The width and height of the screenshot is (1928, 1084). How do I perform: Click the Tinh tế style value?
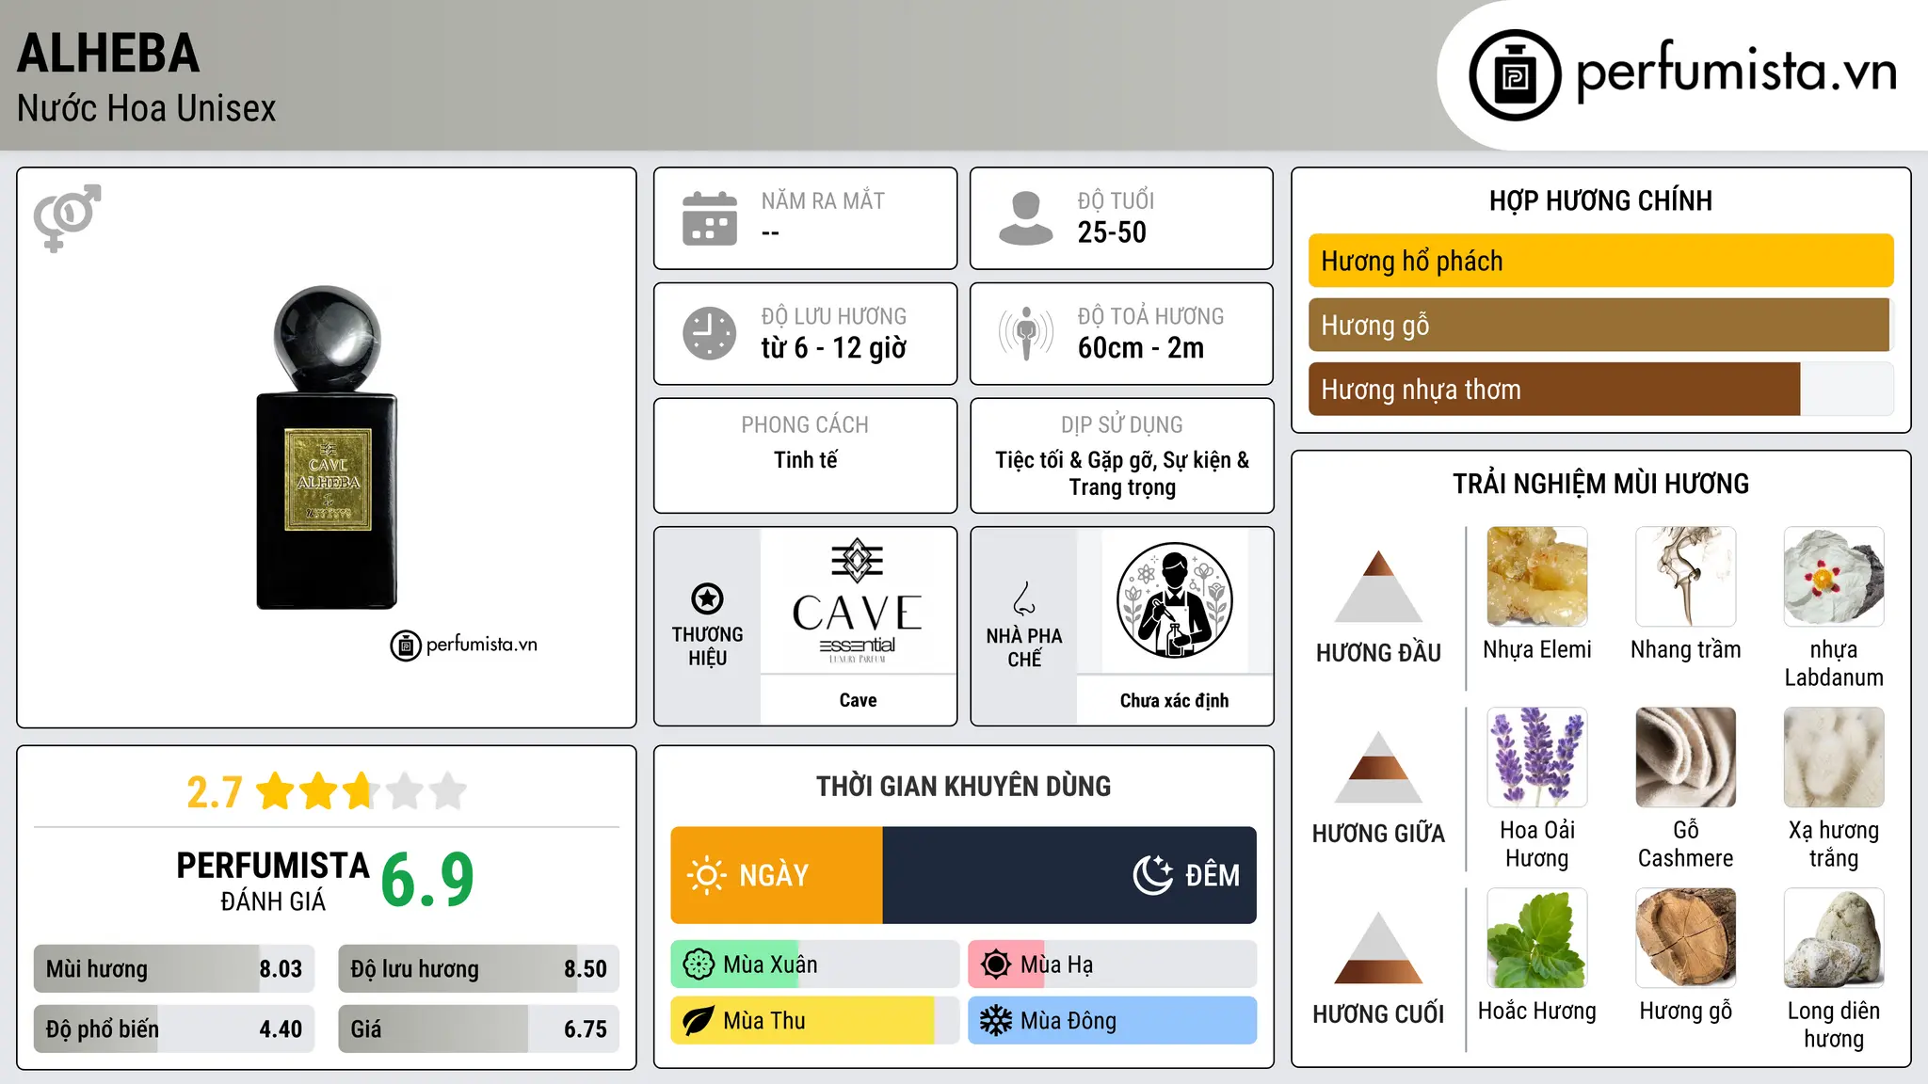[x=805, y=460]
